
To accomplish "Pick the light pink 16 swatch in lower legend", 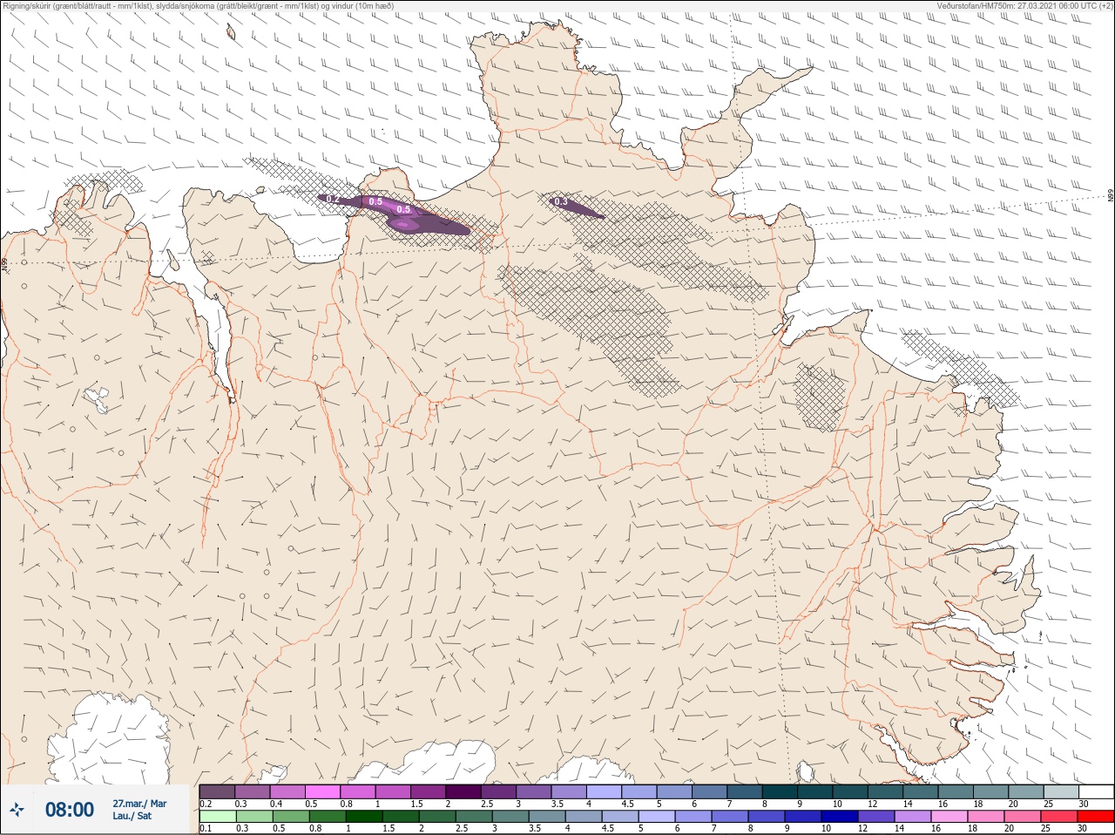I will [x=949, y=817].
